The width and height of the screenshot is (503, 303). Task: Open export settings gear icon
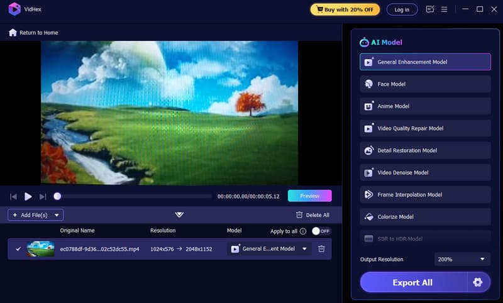pyautogui.click(x=478, y=282)
